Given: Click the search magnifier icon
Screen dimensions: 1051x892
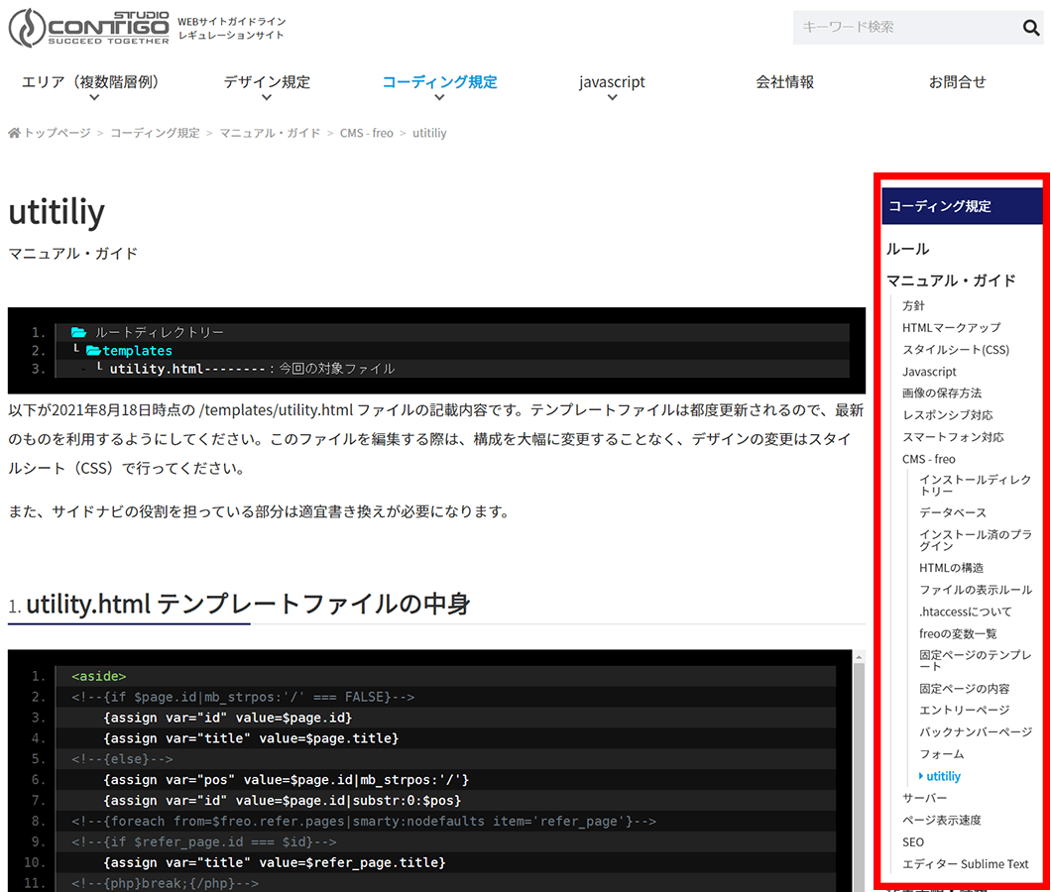Looking at the screenshot, I should pyautogui.click(x=1030, y=28).
